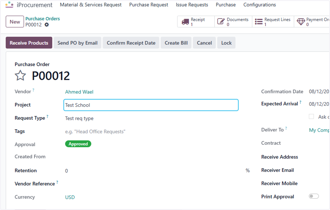330x210 pixels.
Task: Open the Payment Orders smart button
Action: coord(312,22)
